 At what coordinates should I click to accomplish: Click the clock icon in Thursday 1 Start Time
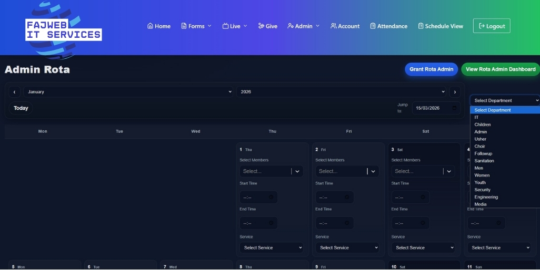[271, 198]
